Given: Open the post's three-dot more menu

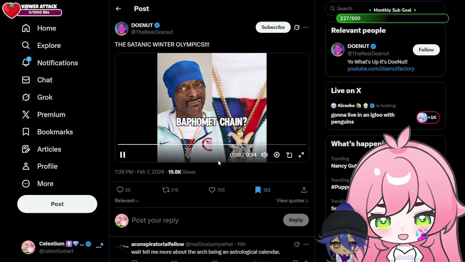Looking at the screenshot, I should 306,27.
